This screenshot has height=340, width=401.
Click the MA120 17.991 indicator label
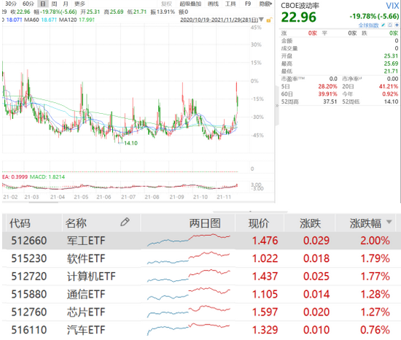pos(77,20)
